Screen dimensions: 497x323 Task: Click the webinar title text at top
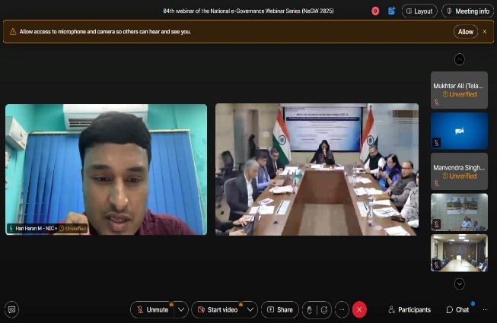coord(248,11)
